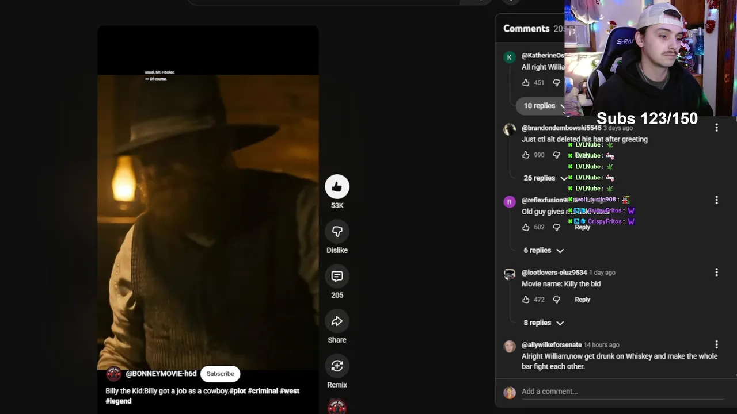The image size is (737, 414).
Task: Like the Short with 53K likes
Action: coord(337,187)
